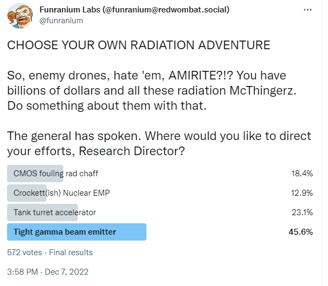Click the Dec 7, 2022 date
This screenshot has width=328, height=286.
(x=66, y=272)
